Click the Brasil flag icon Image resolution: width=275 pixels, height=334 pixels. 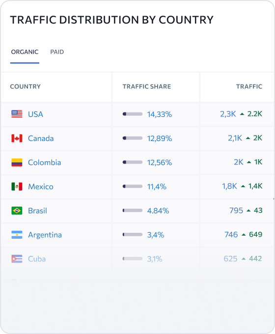(x=17, y=210)
